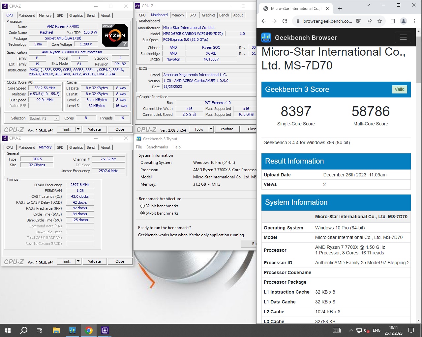
Task: Open Chrome tab search chevron
Action: click(368, 5)
